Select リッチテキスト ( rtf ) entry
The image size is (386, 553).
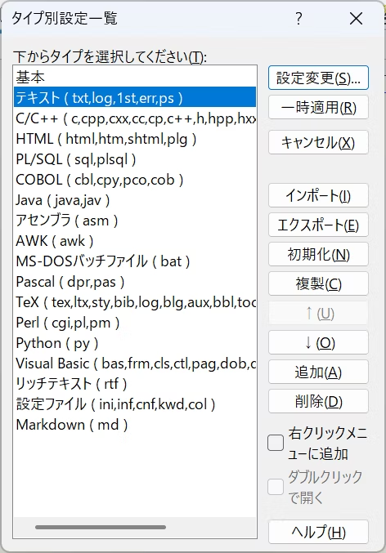[x=135, y=384]
